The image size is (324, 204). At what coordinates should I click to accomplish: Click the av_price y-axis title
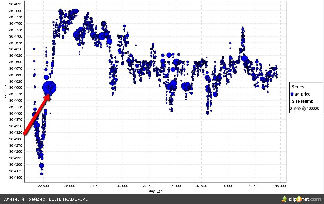6,92
